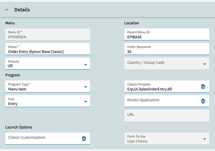Click the Details section heading
This screenshot has height=151, width=215.
click(22, 10)
